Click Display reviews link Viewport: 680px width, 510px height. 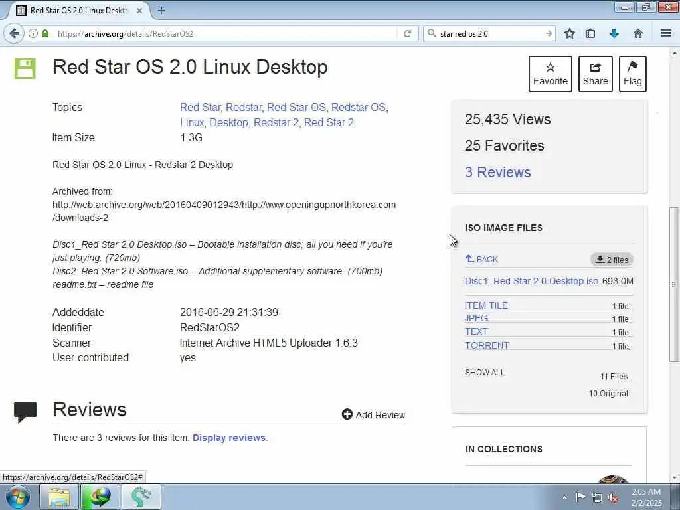(229, 438)
